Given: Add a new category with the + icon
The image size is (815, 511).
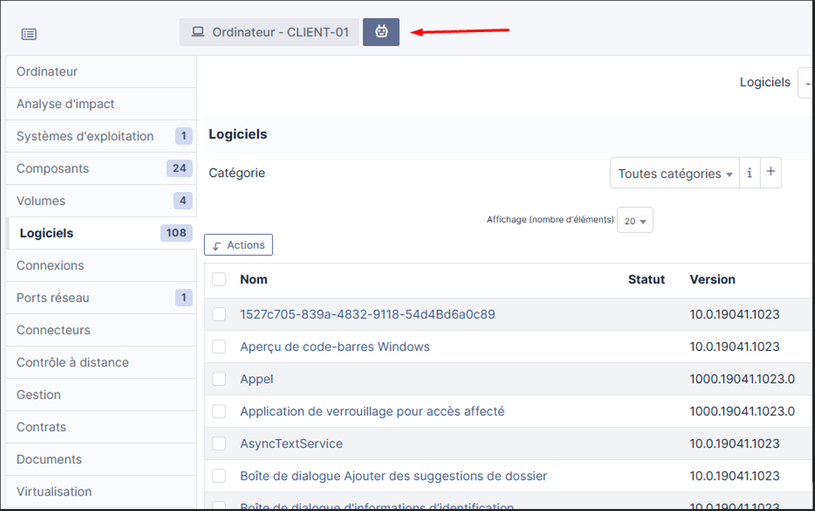Looking at the screenshot, I should (770, 173).
